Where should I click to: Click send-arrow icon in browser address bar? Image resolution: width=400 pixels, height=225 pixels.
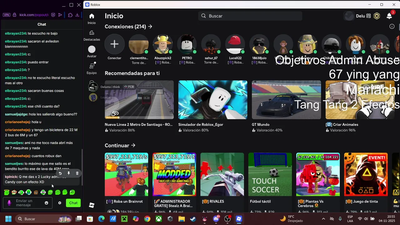click(60, 15)
